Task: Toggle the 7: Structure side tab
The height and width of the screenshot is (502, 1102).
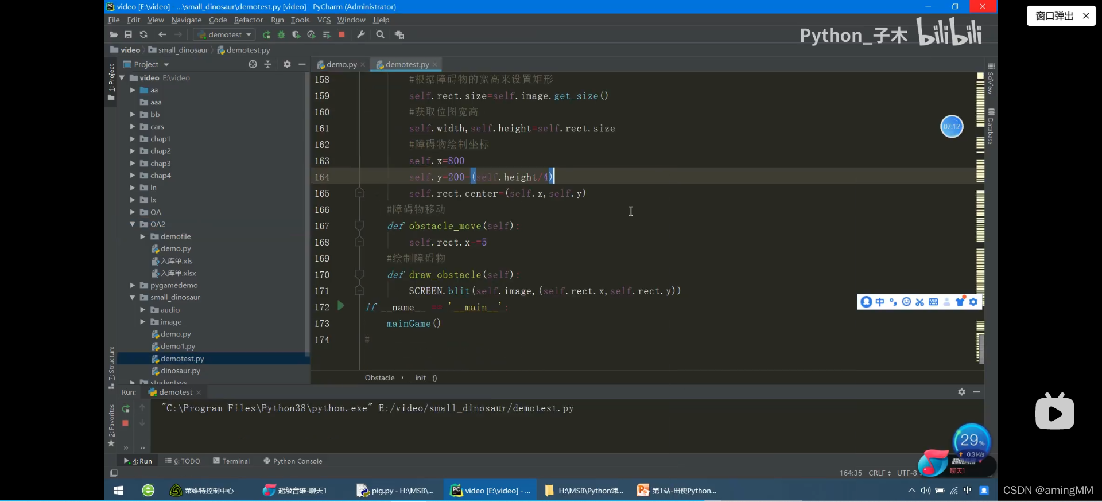Action: 111,367
